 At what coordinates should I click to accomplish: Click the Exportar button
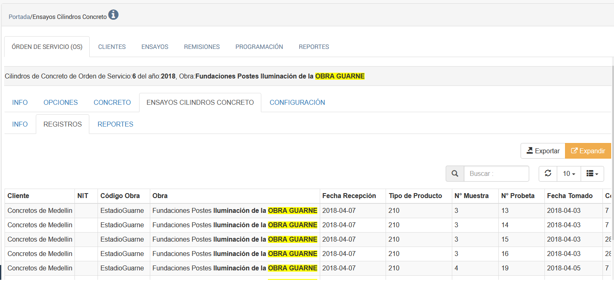point(543,151)
